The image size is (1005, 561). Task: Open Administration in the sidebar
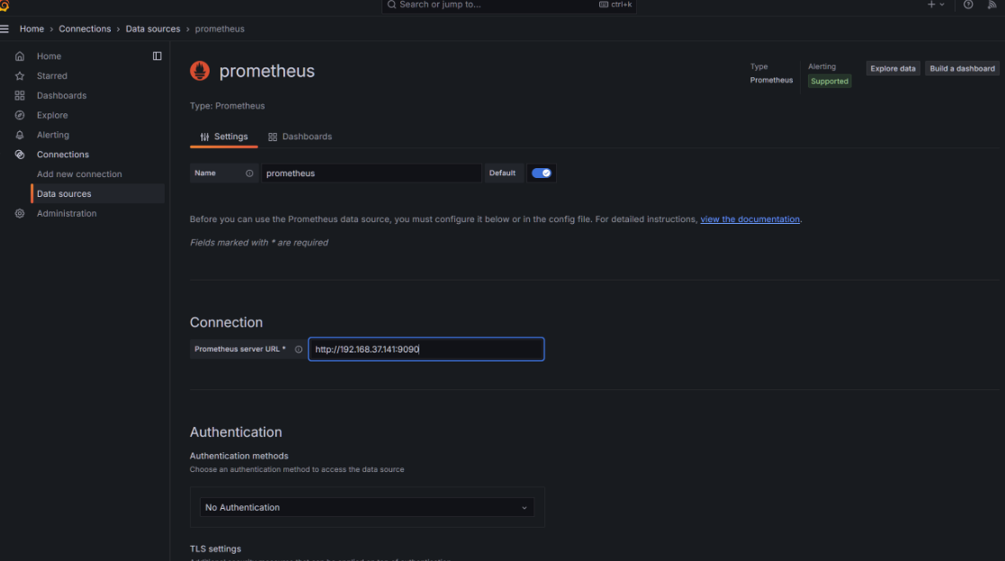tap(67, 213)
